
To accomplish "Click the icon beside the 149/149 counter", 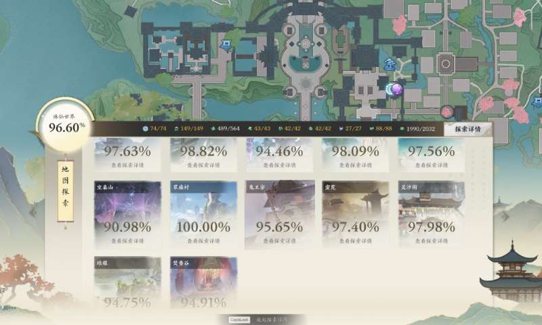I will (176, 128).
